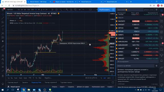The width and height of the screenshot is (164, 92).
Task: Open the TradingView hamburger main menu
Action: coord(3,10)
